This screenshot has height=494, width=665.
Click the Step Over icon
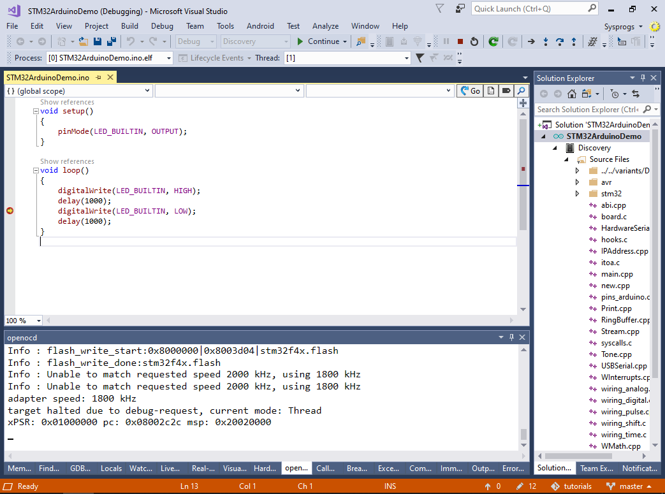(x=560, y=41)
